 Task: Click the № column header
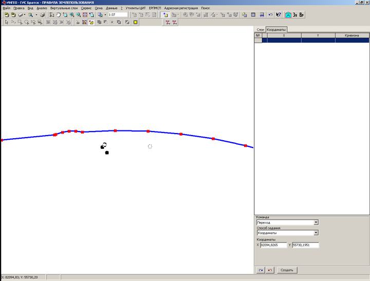coord(258,35)
